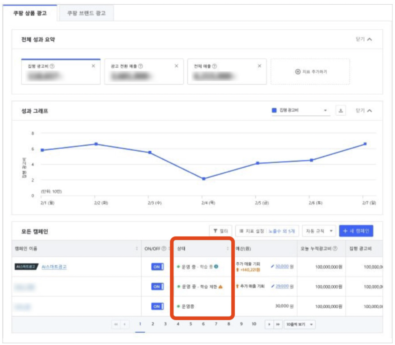Open the 필터 filter button

(x=221, y=231)
